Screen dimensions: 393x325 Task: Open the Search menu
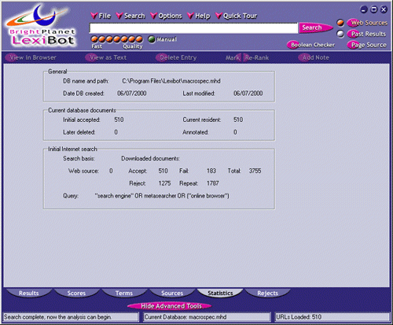(x=130, y=16)
